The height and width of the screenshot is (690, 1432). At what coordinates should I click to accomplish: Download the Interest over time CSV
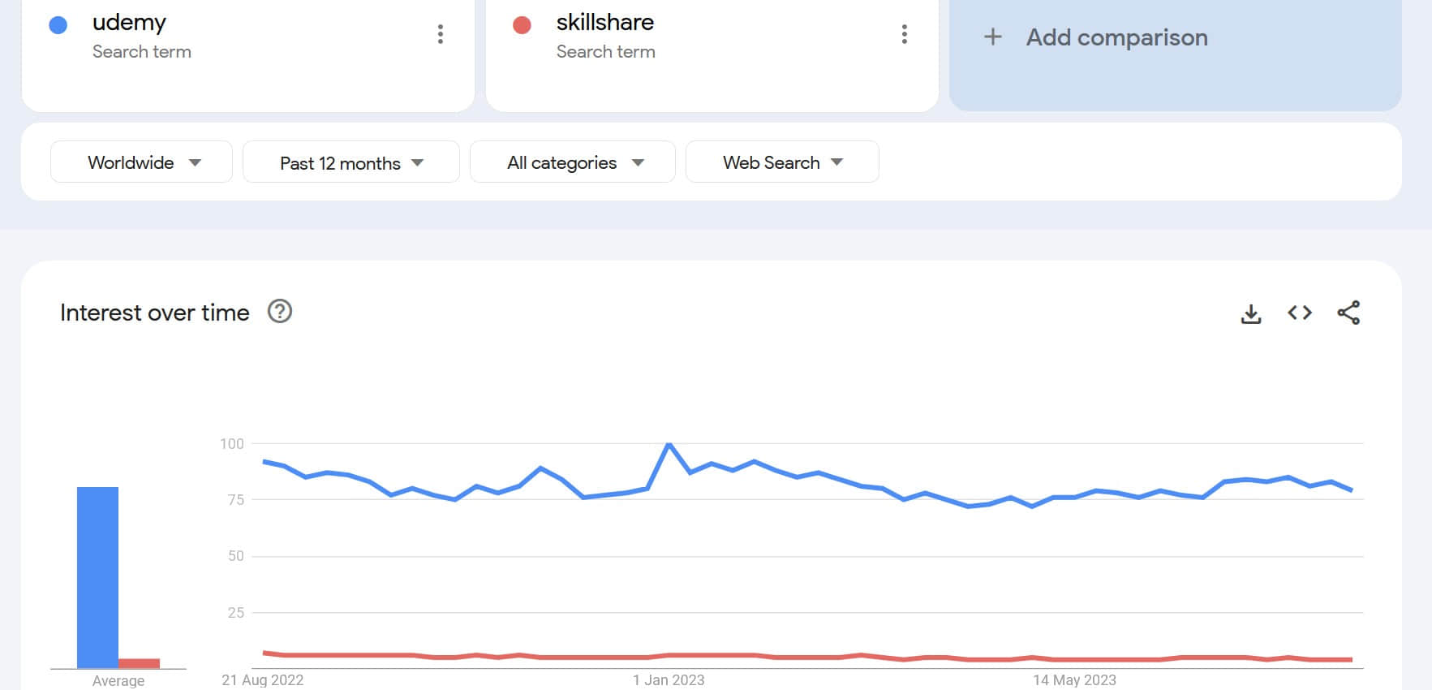pos(1251,313)
